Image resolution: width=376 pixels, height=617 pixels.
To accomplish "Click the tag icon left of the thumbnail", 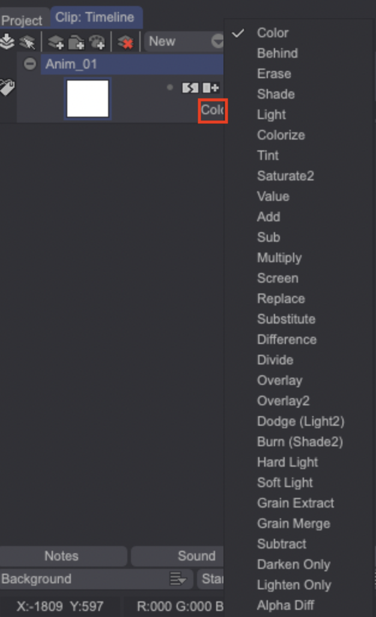I will point(7,86).
